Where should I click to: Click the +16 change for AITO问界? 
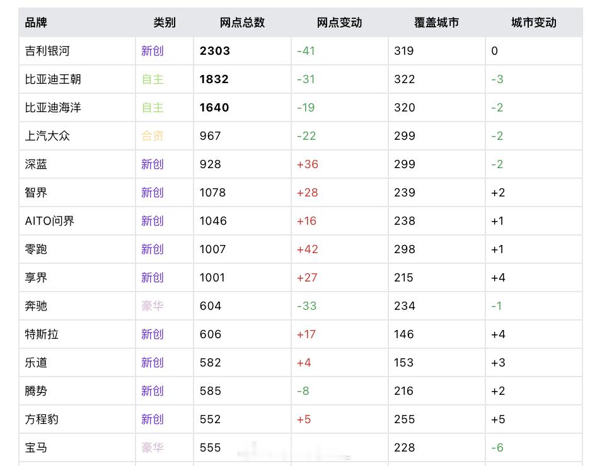[x=307, y=221]
